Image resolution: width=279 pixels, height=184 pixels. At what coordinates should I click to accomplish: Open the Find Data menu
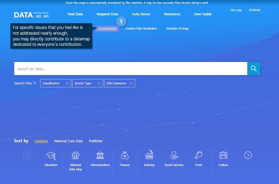pos(75,14)
